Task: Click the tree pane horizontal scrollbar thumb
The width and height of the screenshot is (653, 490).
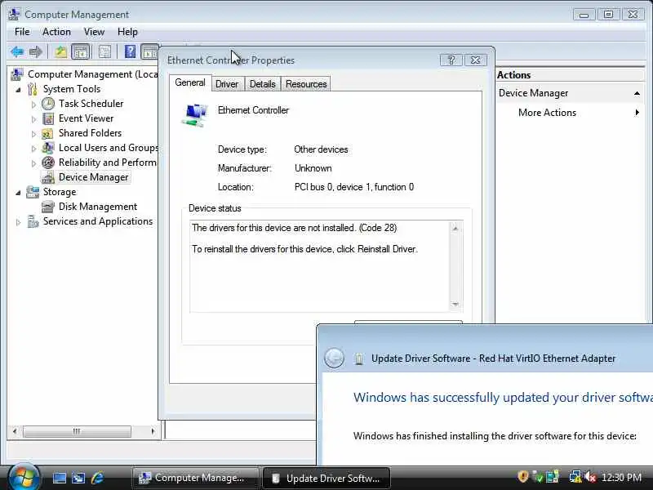Action: tap(77, 431)
